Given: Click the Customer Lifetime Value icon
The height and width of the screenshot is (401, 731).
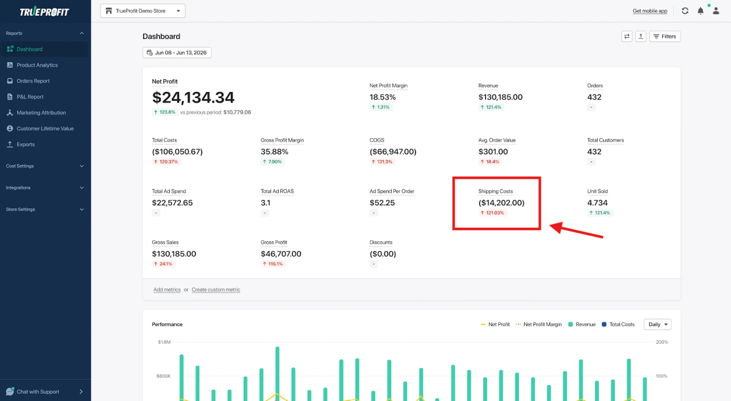Looking at the screenshot, I should tap(10, 129).
